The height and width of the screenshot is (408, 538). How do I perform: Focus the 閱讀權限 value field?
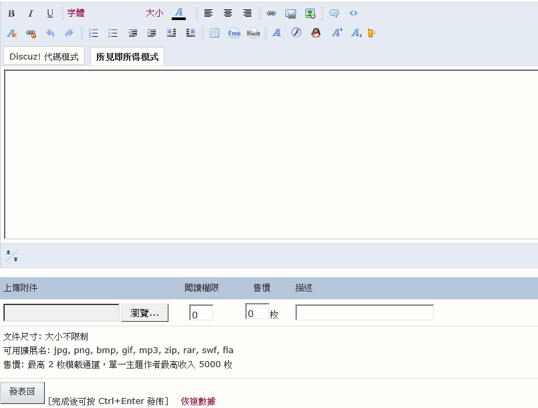(201, 312)
